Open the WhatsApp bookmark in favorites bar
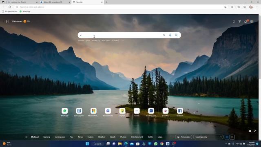This screenshot has width=261, height=147. [x=25, y=11]
